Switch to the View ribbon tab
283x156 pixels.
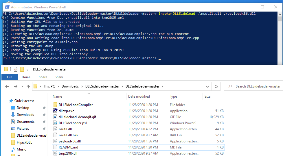tap(59, 77)
